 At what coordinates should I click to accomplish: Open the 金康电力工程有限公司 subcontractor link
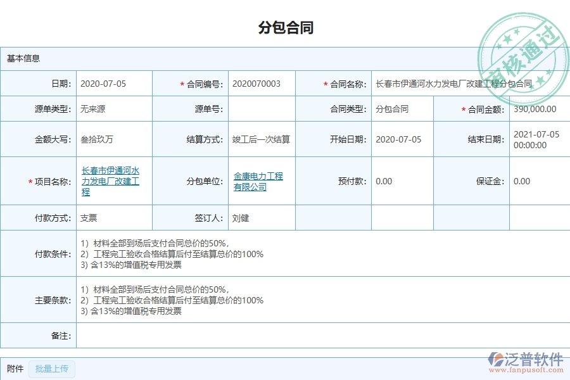coord(256,182)
